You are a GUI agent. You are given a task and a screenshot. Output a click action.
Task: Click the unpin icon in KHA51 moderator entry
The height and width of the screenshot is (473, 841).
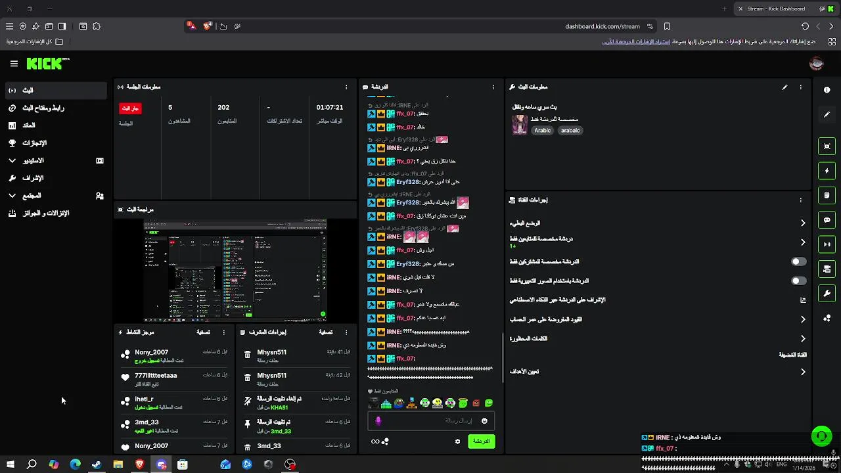tap(247, 401)
